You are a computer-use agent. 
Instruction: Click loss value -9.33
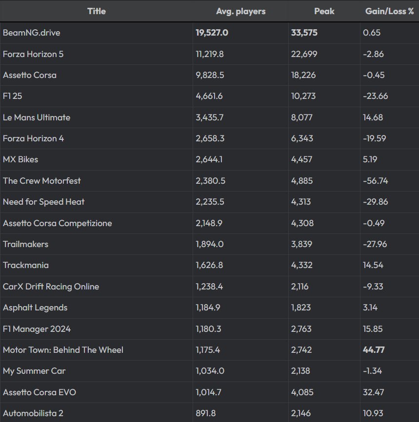tap(373, 287)
